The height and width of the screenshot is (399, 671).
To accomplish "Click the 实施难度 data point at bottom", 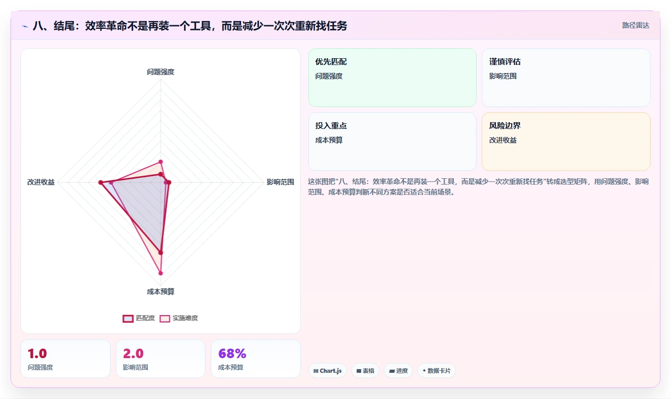I will [160, 273].
